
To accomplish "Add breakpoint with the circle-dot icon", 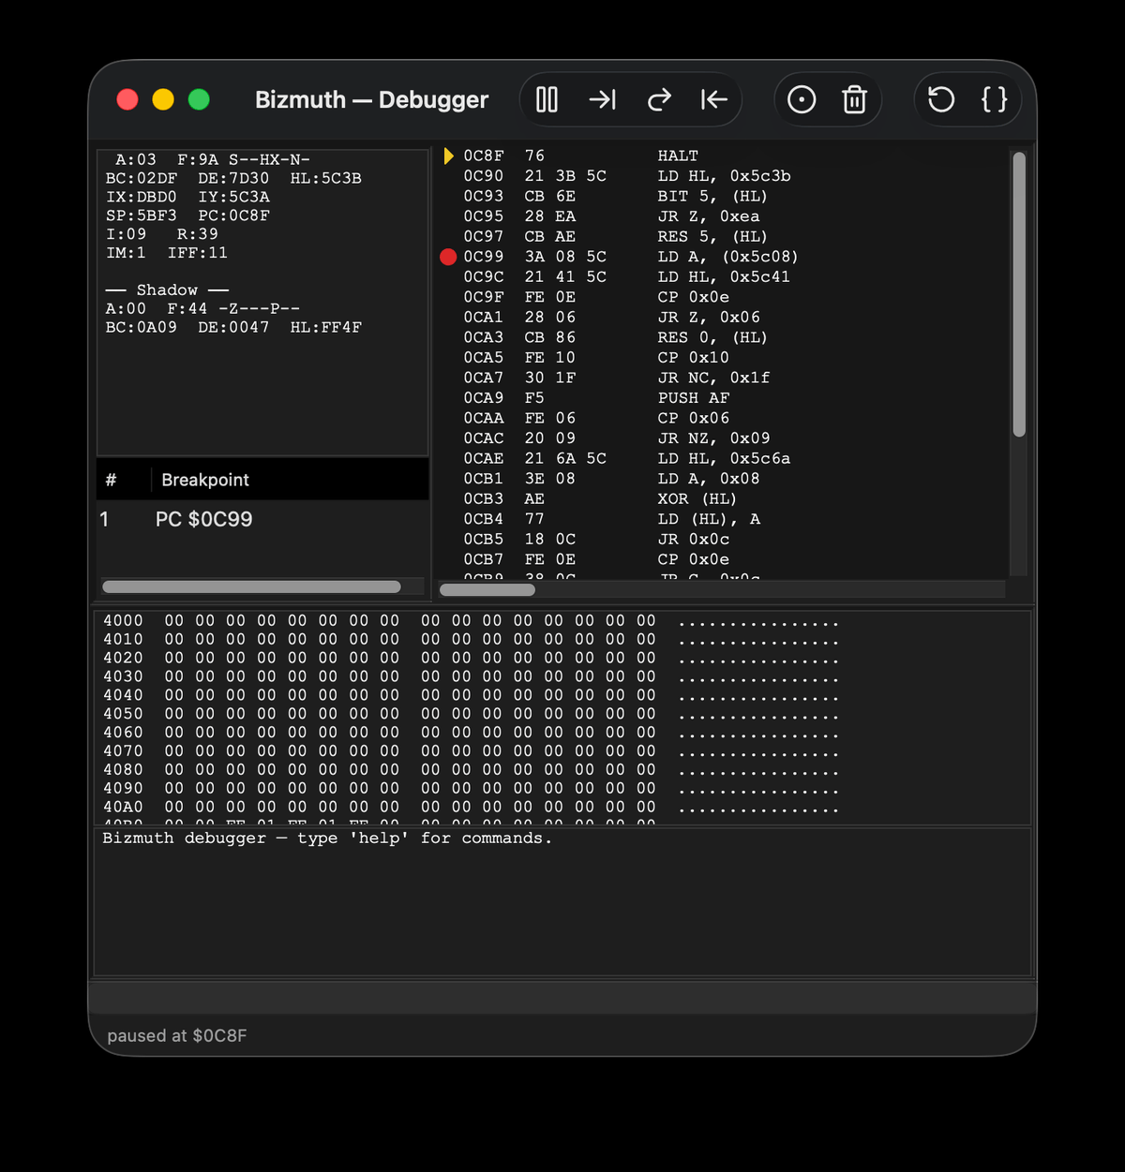I will click(x=802, y=99).
